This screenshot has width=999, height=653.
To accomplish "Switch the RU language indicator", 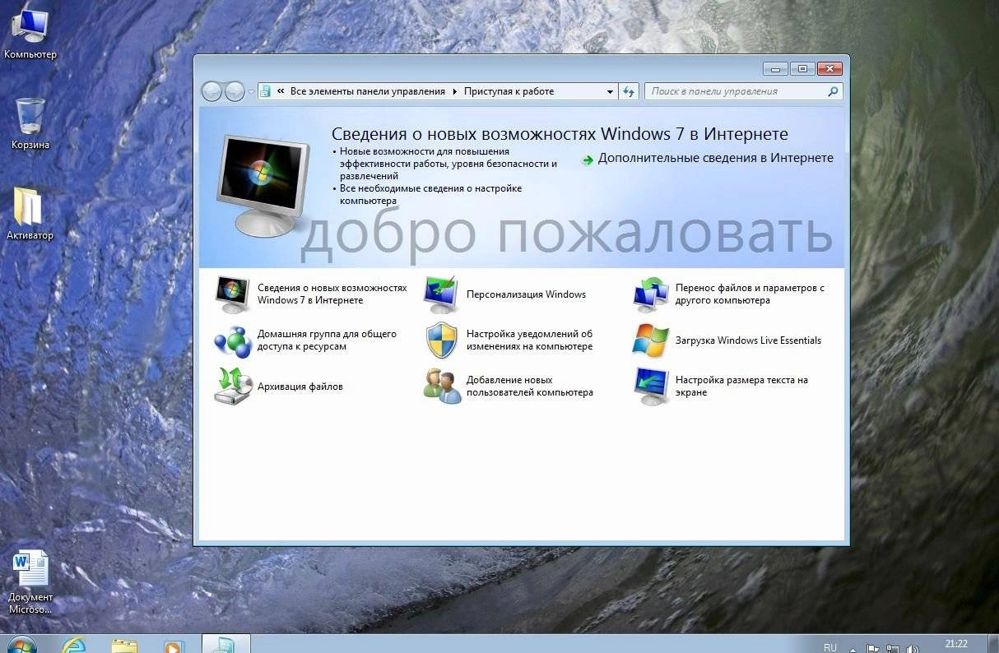I will (x=830, y=647).
